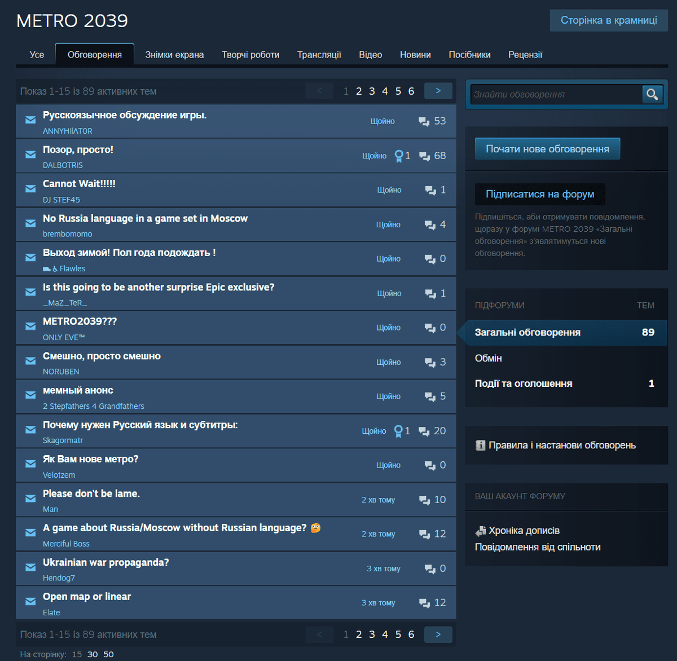This screenshot has width=677, height=661.
Task: Open thread No Russia language in a game set in Moscow
Action: tap(145, 218)
